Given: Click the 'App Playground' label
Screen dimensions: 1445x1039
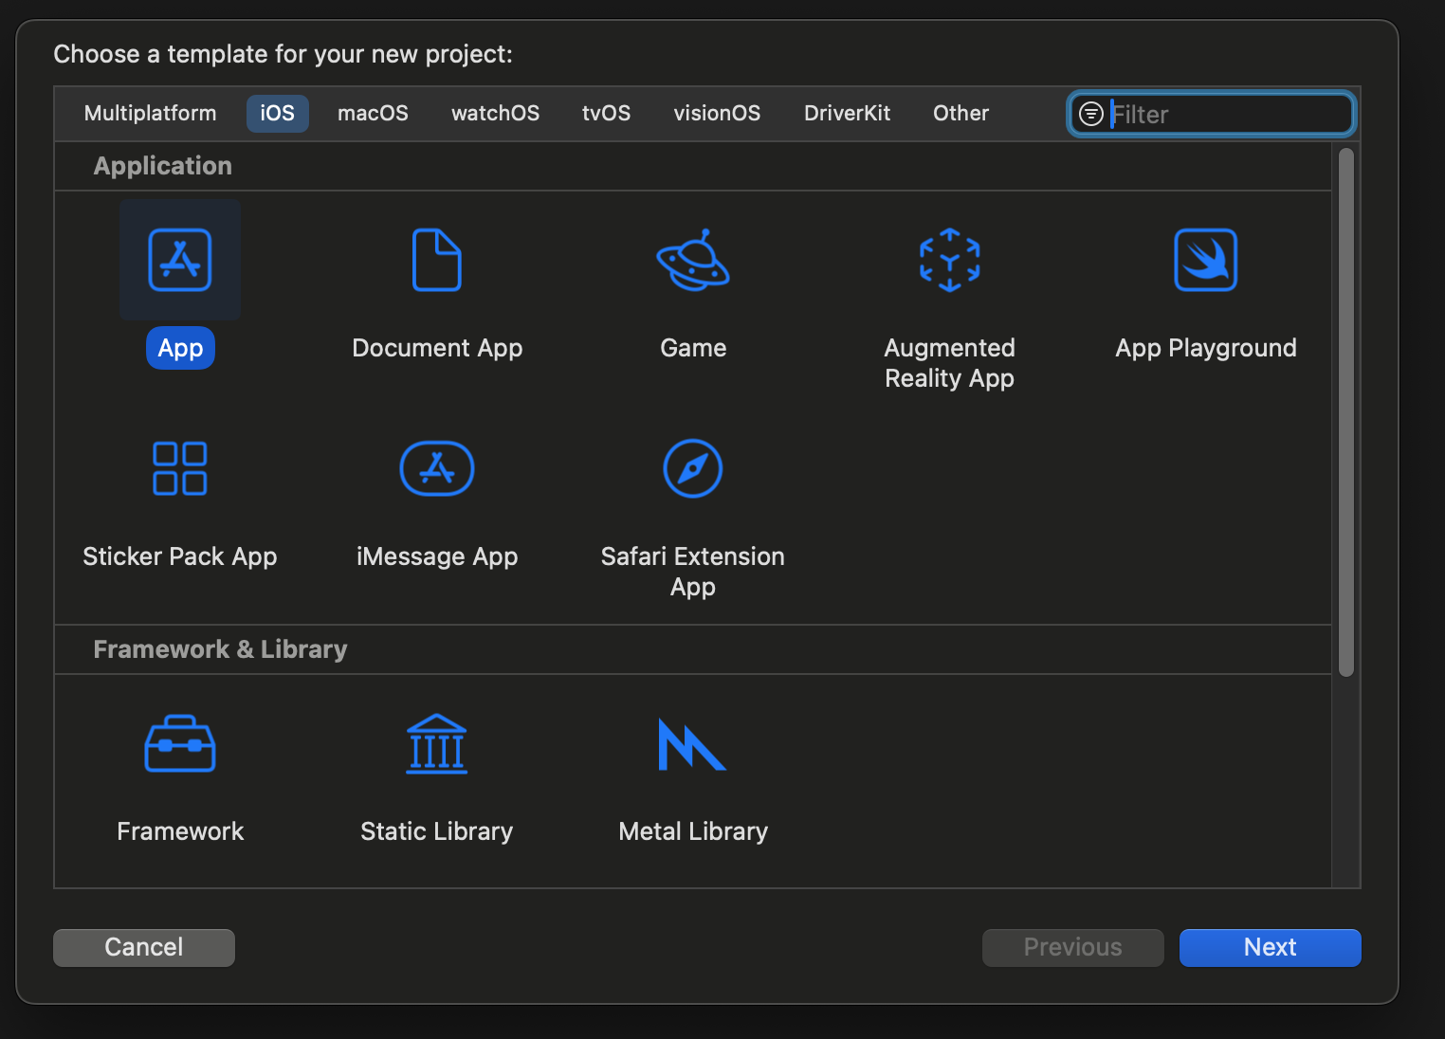Looking at the screenshot, I should click(x=1206, y=348).
